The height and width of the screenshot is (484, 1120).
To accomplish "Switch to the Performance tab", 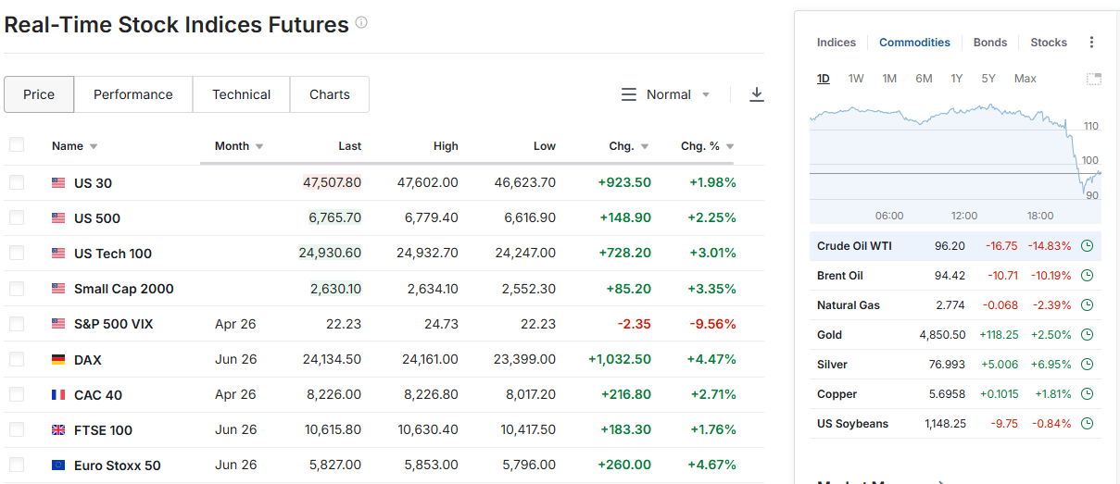I will (133, 94).
